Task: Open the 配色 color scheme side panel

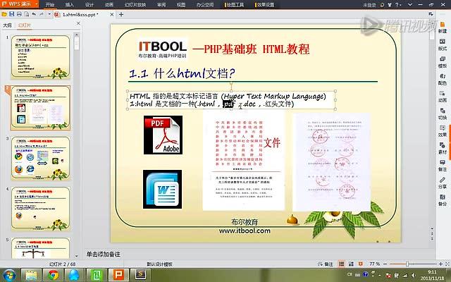Action: (x=443, y=80)
